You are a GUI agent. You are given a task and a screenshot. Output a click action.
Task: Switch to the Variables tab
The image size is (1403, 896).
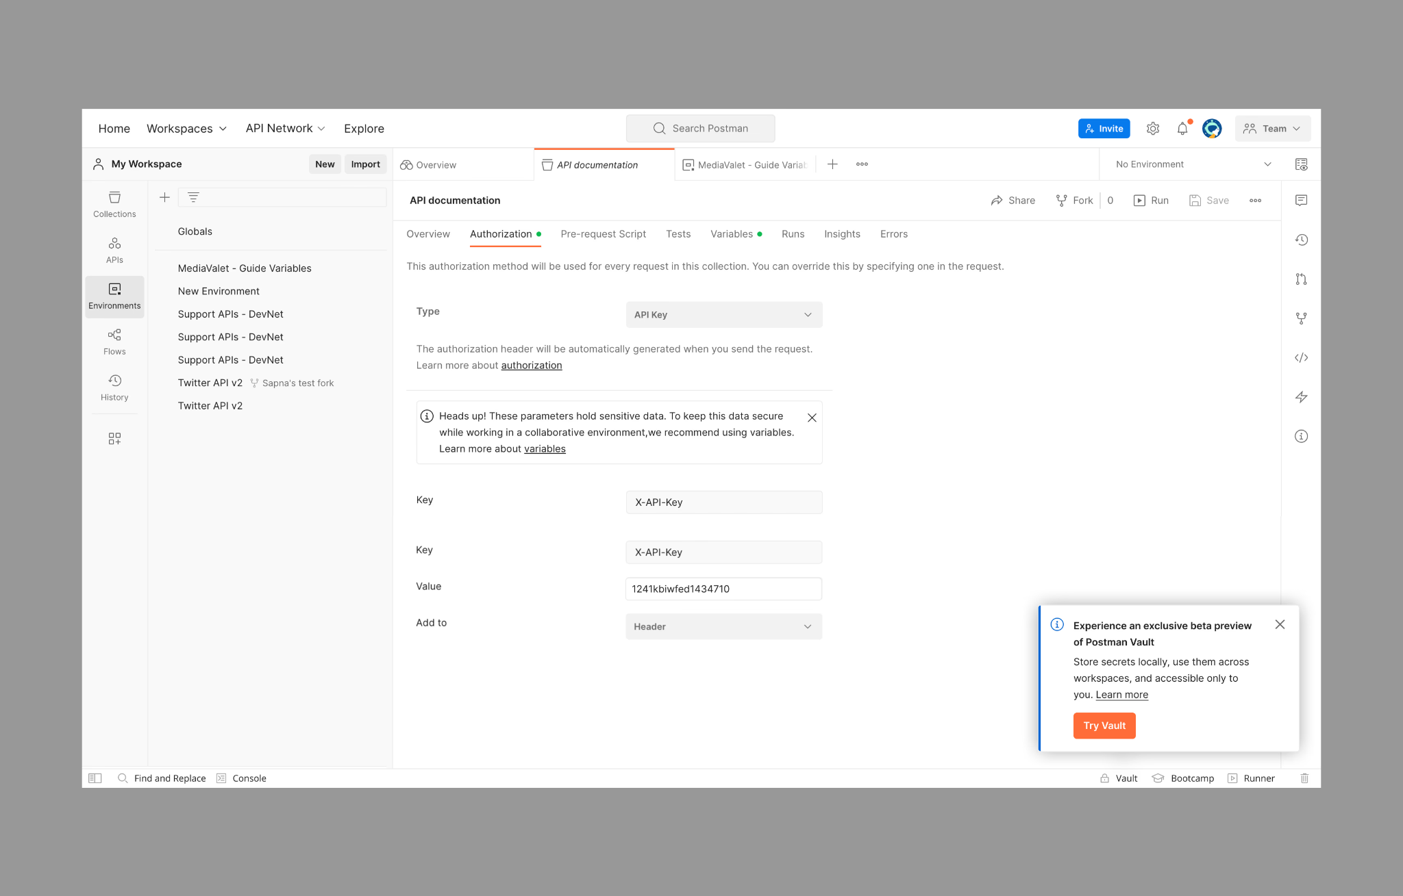(x=736, y=234)
